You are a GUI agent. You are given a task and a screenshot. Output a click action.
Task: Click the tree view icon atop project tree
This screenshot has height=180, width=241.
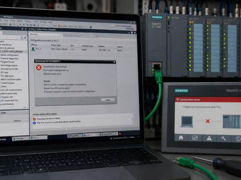click(x=22, y=38)
